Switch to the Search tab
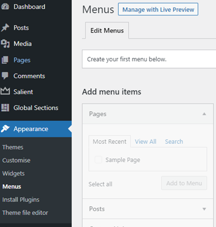The image size is (216, 227). tap(174, 142)
